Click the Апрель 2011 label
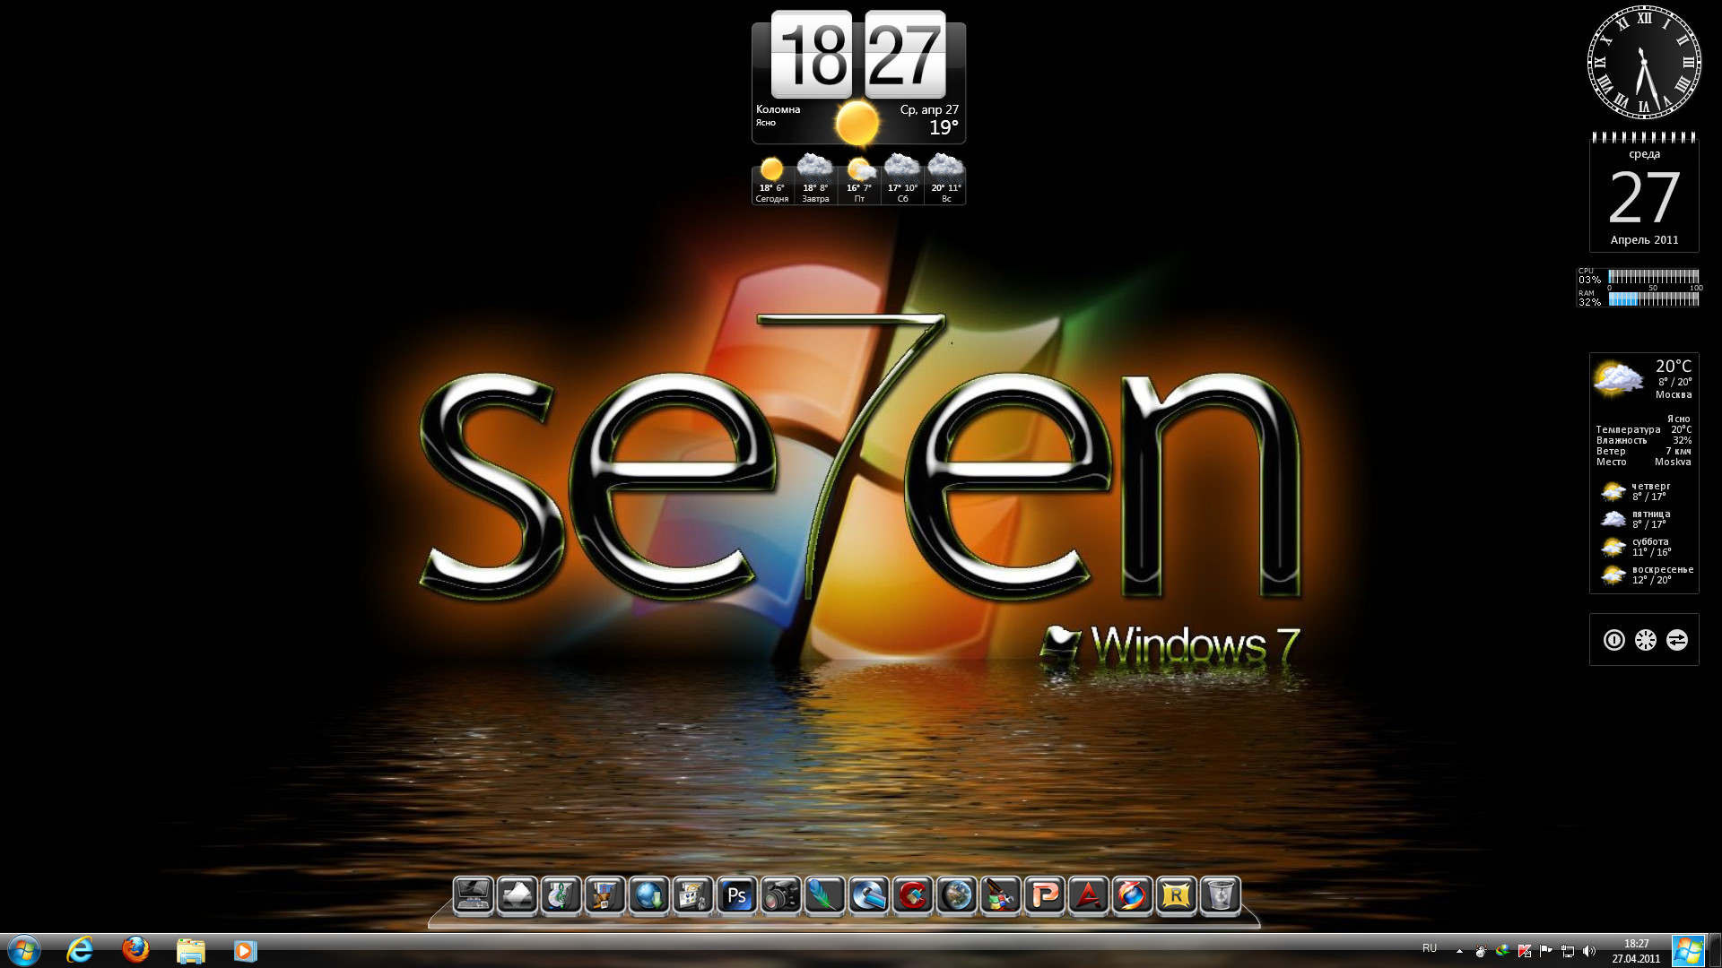 click(1644, 239)
